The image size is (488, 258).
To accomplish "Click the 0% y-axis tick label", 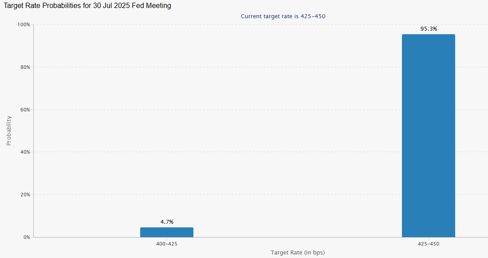I will tap(27, 237).
